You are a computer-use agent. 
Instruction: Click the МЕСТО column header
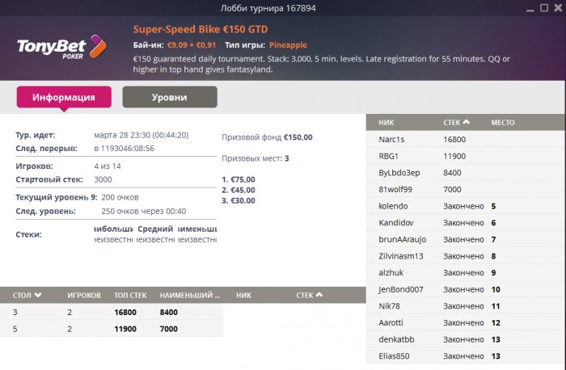503,122
